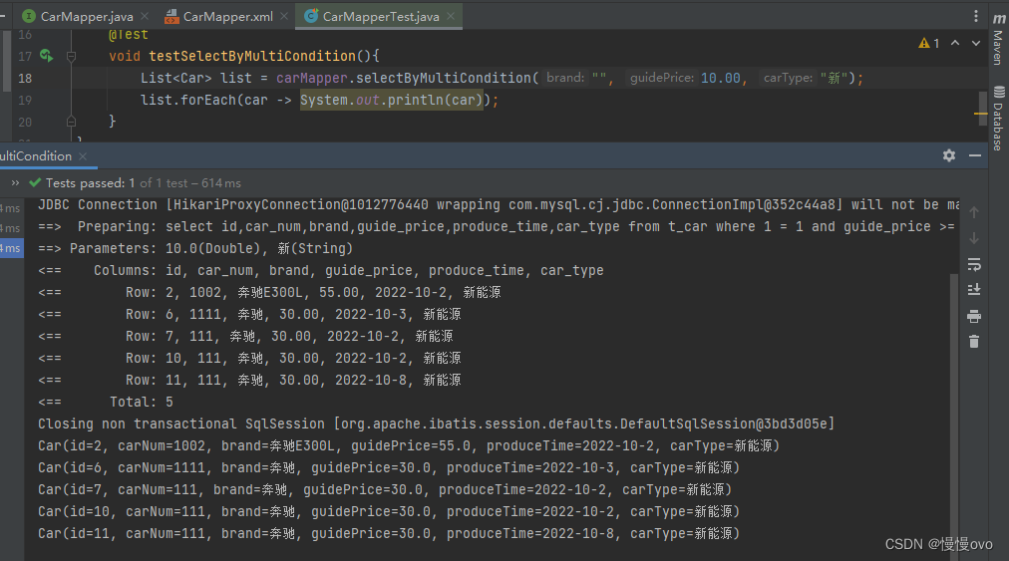
Task: Click line number 18 in the gutter
Action: (25, 79)
